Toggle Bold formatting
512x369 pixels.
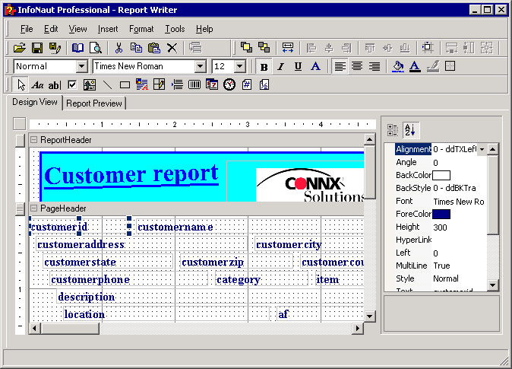point(264,67)
